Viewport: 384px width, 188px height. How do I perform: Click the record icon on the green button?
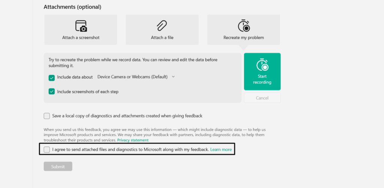pyautogui.click(x=262, y=65)
